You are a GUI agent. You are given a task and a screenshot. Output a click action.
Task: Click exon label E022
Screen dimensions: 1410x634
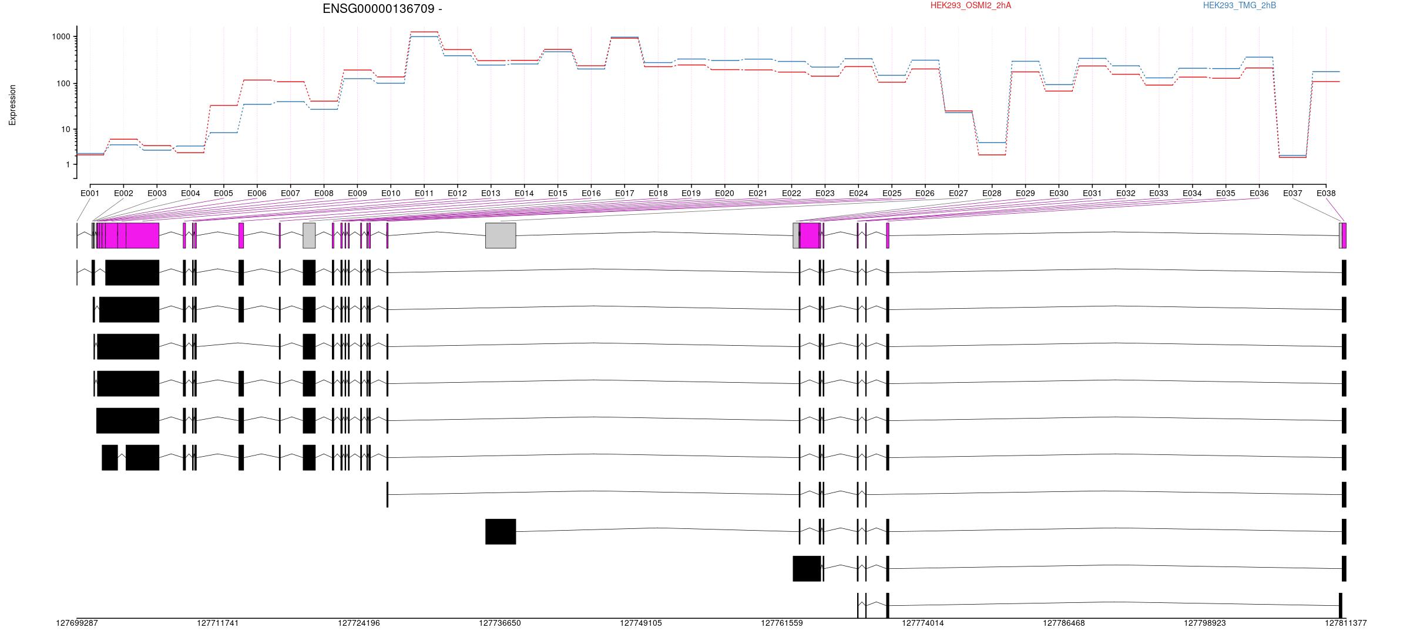point(791,193)
